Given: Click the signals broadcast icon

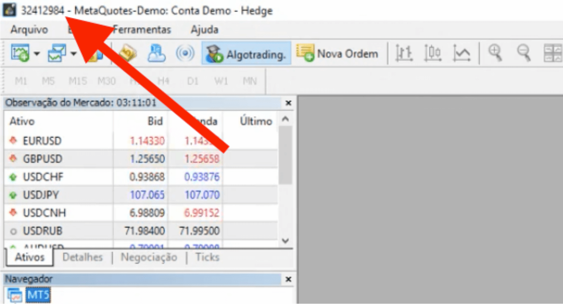Looking at the screenshot, I should point(185,54).
